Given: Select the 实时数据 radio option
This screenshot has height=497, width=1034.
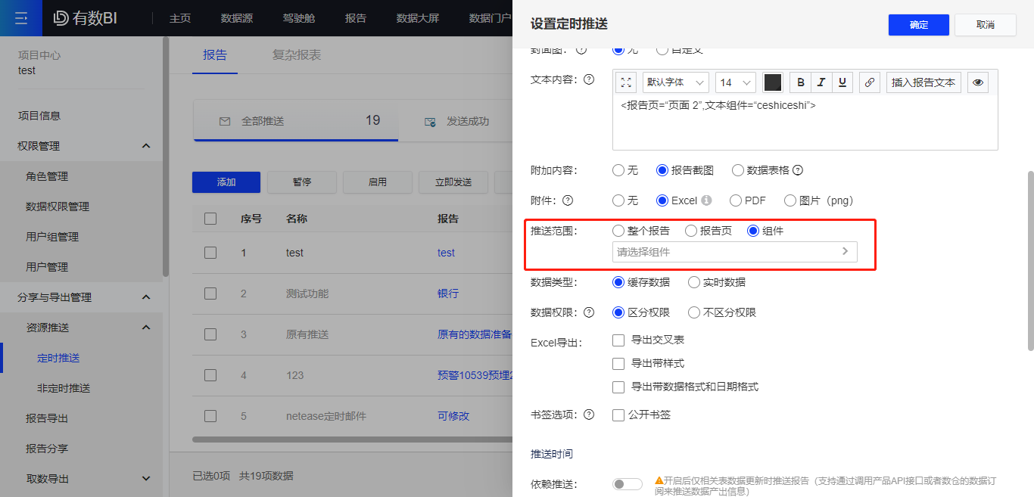Looking at the screenshot, I should pyautogui.click(x=693, y=281).
